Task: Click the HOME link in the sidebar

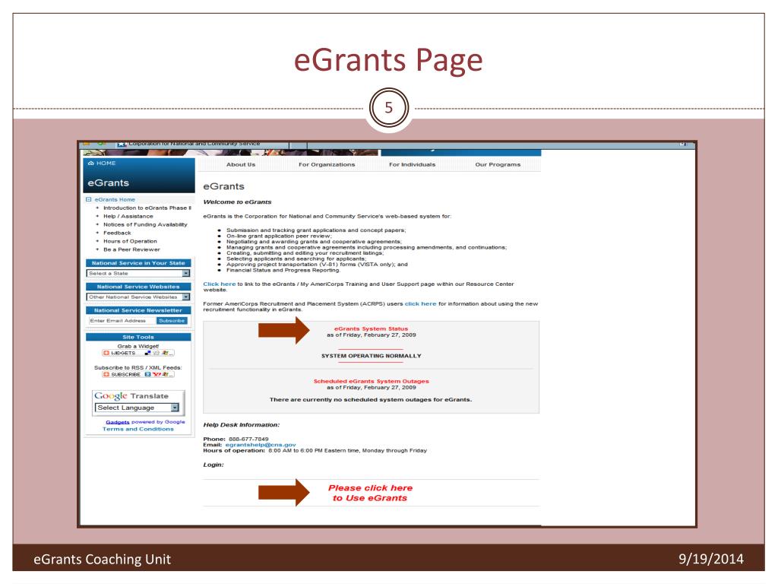Action: tap(106, 163)
